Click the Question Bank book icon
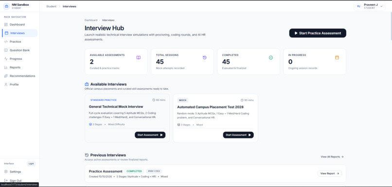 point(6,50)
